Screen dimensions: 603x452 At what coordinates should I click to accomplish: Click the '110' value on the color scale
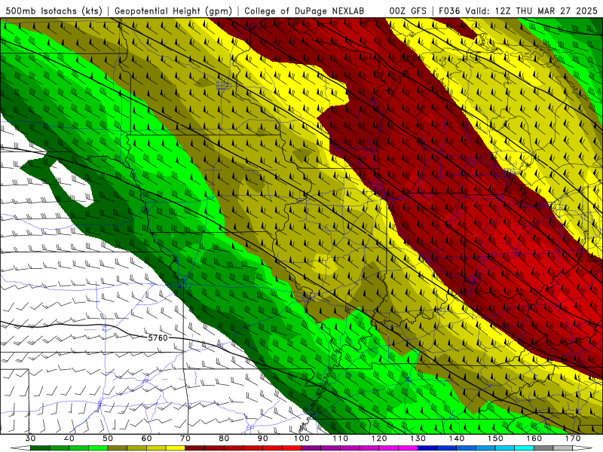pos(341,438)
